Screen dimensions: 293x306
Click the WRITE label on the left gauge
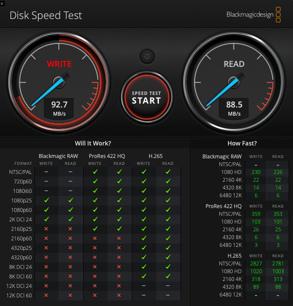(x=59, y=64)
